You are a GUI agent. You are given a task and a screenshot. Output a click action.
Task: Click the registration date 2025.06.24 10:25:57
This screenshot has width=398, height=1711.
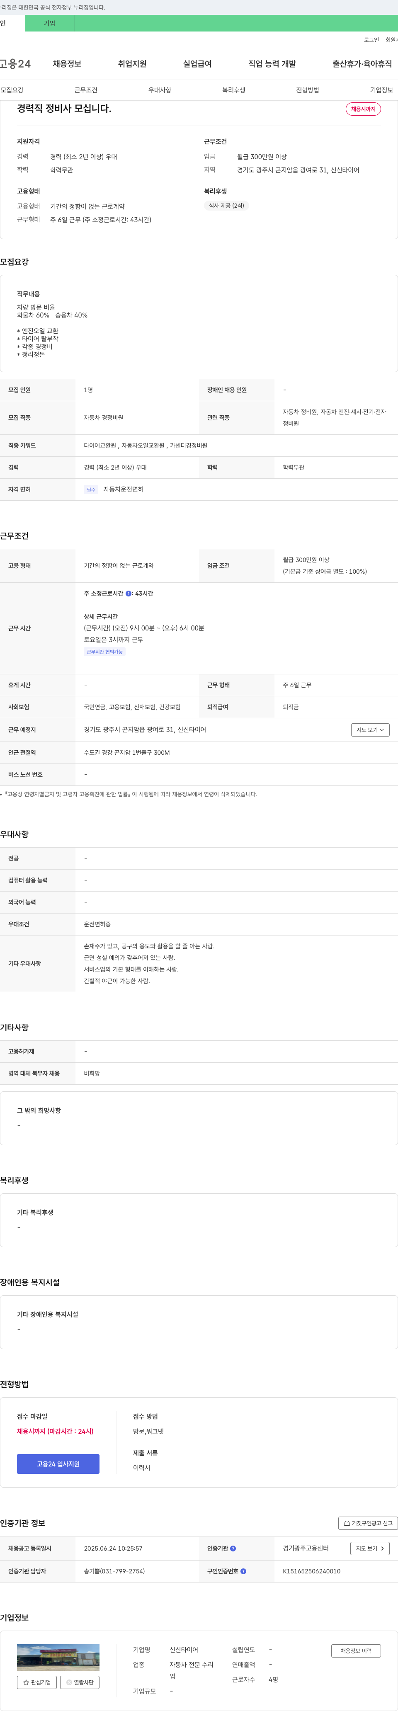(113, 1548)
